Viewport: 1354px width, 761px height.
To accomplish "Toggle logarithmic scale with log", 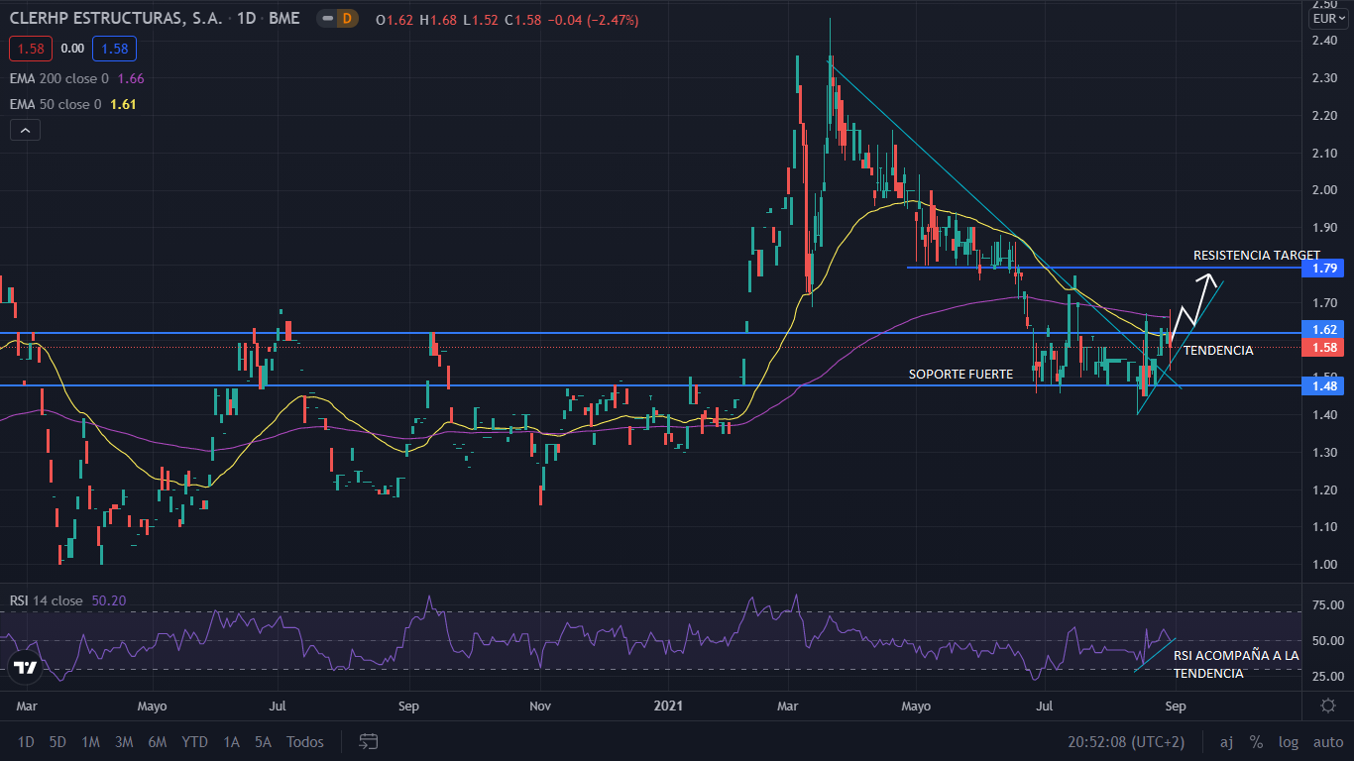I will [1289, 741].
